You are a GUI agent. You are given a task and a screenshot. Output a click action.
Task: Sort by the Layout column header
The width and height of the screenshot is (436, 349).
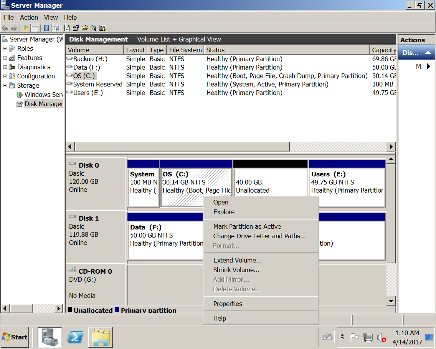tap(135, 50)
